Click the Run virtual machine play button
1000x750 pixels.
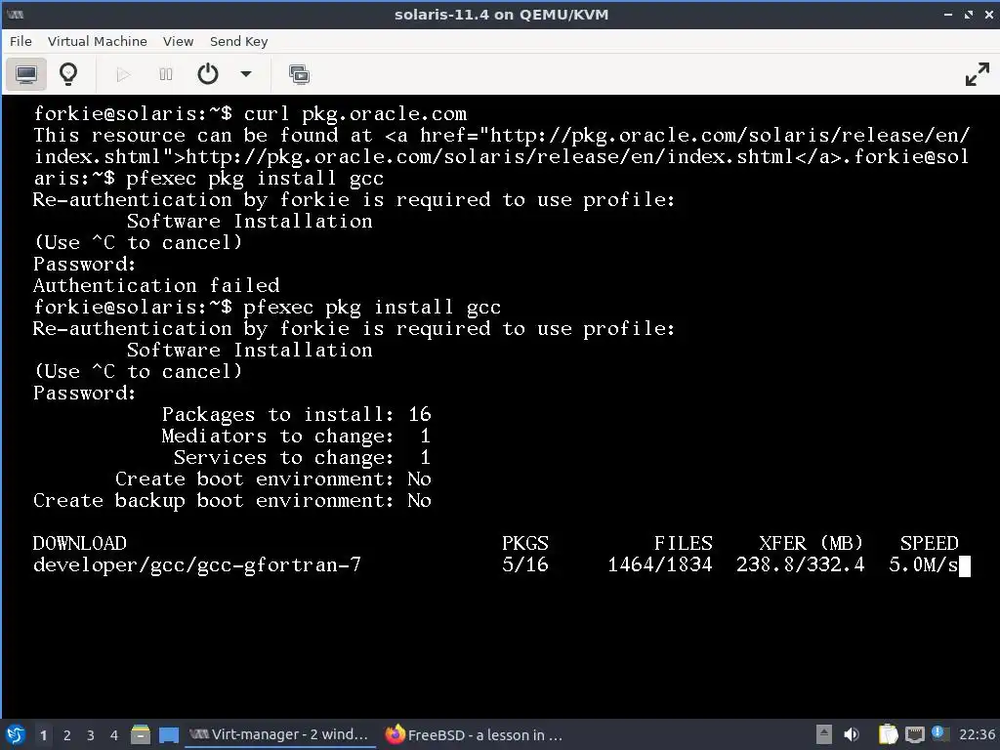coord(123,74)
